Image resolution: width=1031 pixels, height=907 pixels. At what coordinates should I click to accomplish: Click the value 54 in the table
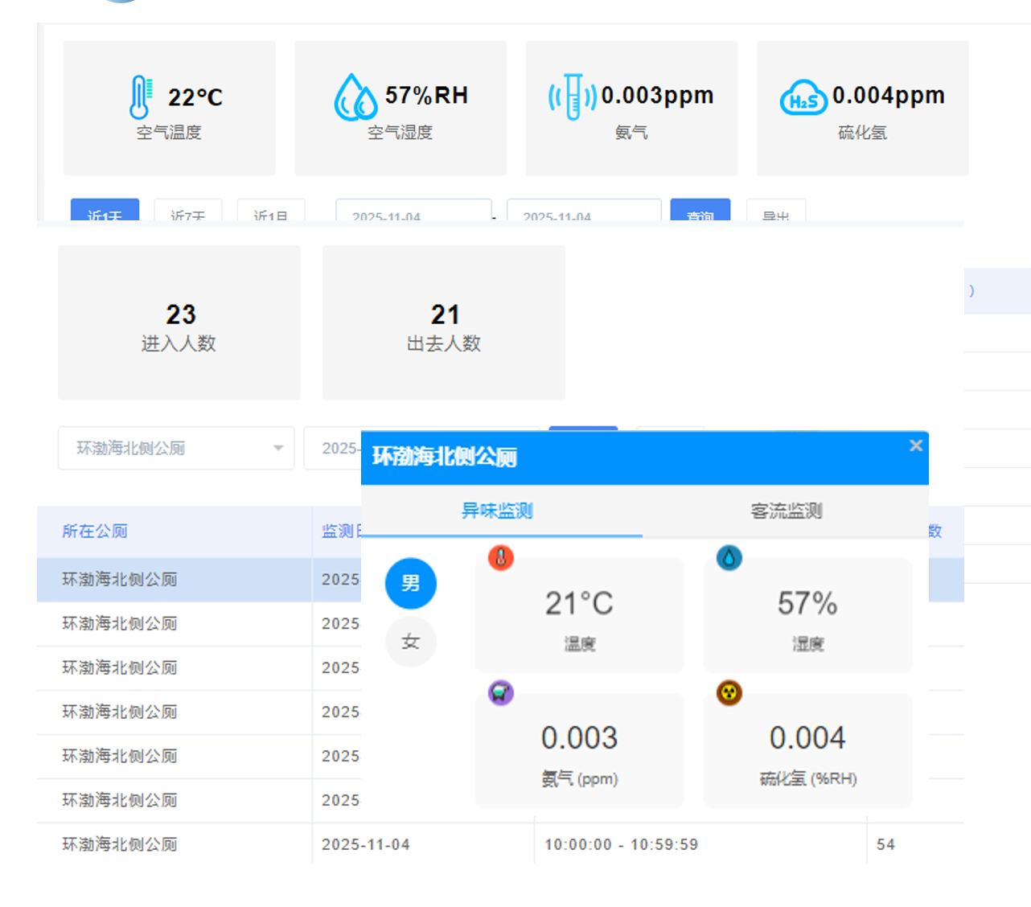pos(885,844)
